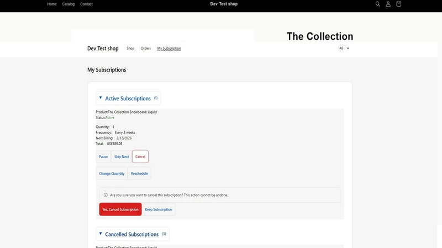
Task: Click the info icon in cancel confirmation
Action: (x=106, y=195)
